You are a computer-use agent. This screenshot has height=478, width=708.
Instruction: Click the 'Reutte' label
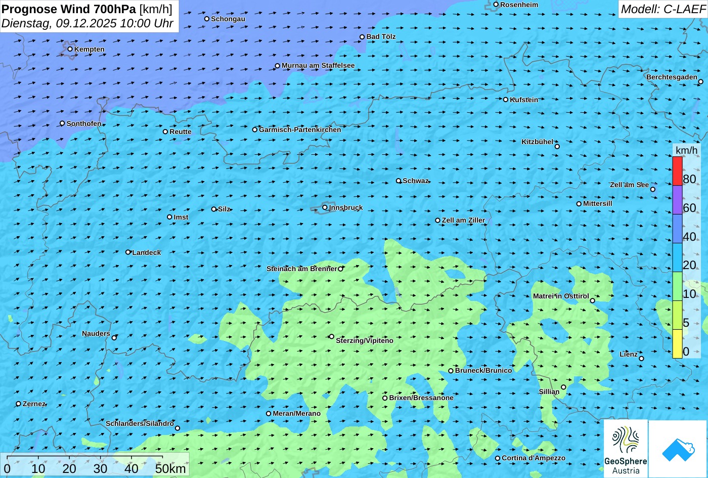(181, 132)
